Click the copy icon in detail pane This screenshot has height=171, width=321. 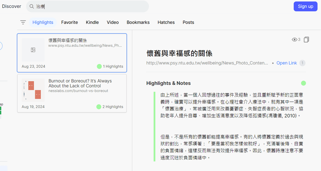[306, 40]
